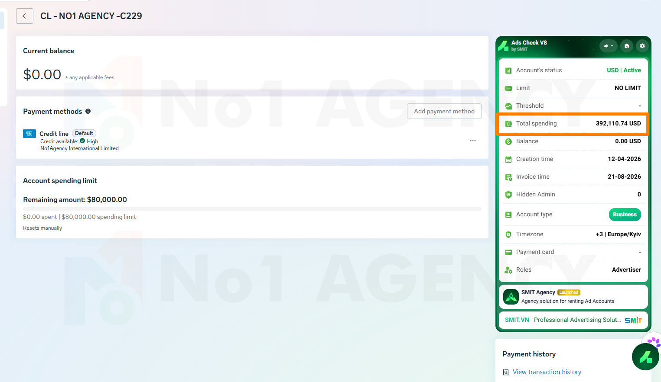The height and width of the screenshot is (382, 661).
Task: Select the 392,110.74 USD total spending value
Action: click(x=618, y=123)
